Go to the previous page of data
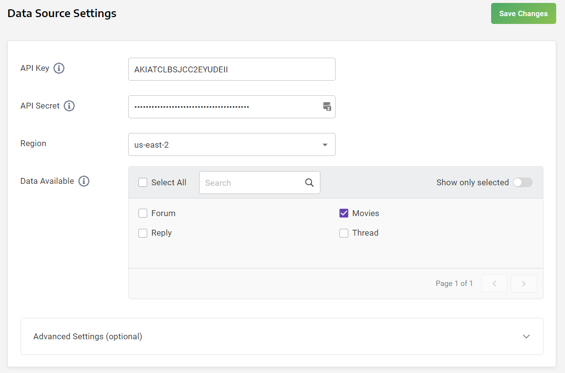The image size is (565, 373). coord(494,284)
